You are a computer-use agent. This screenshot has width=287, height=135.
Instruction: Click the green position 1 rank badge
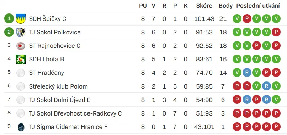[9, 19]
